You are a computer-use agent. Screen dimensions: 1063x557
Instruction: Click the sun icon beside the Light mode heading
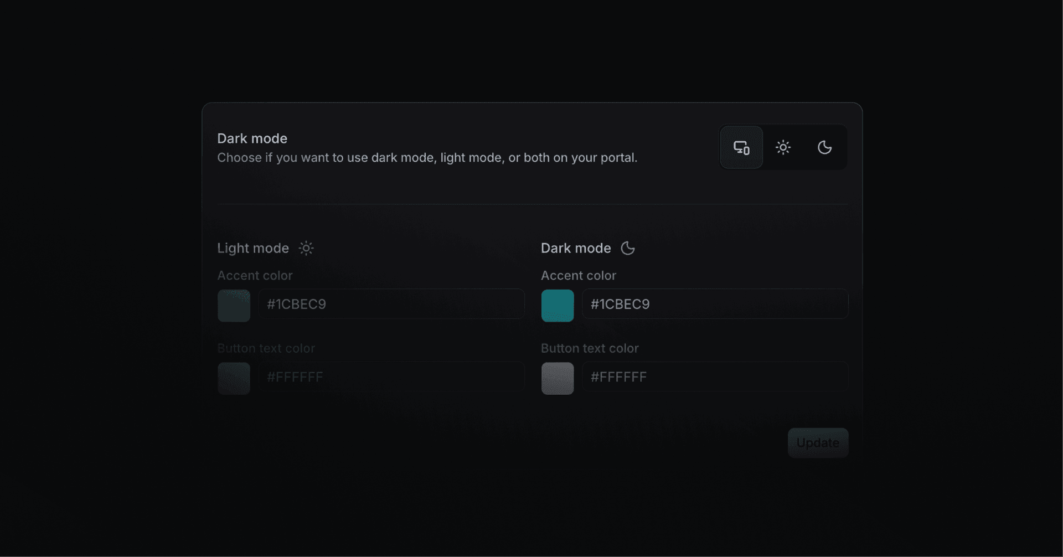(306, 248)
